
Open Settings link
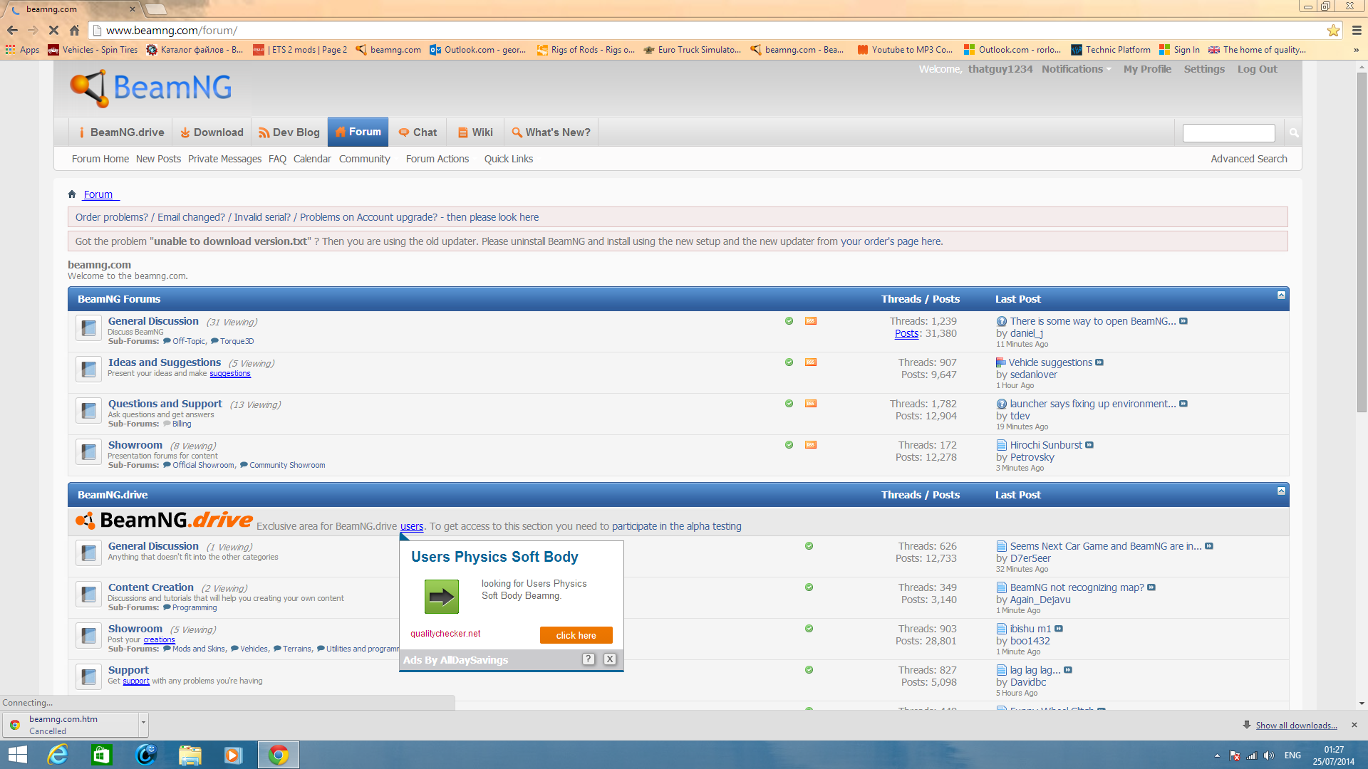tap(1204, 69)
